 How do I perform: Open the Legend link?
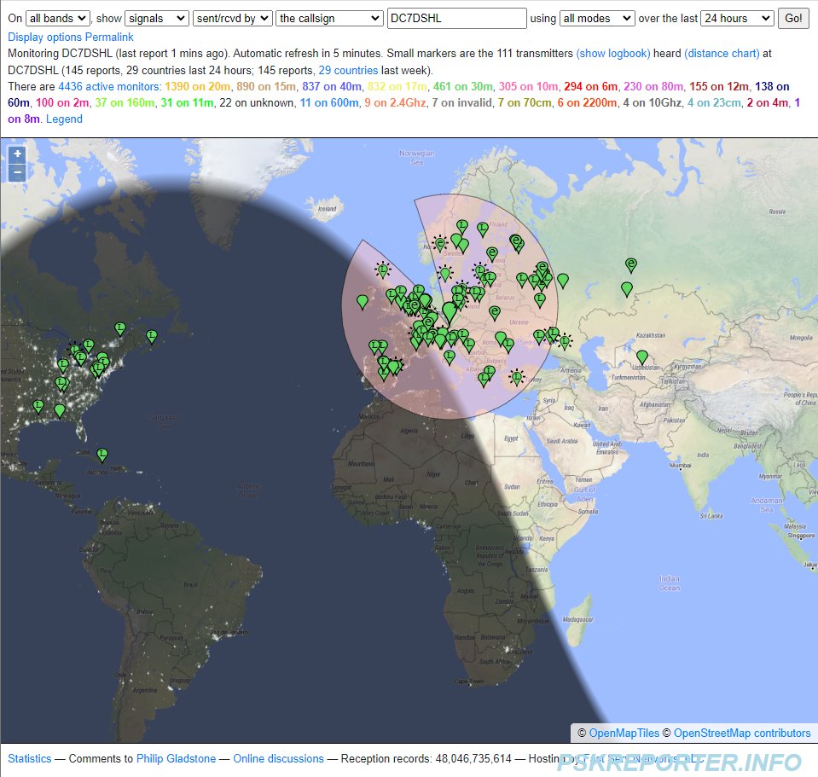(64, 119)
